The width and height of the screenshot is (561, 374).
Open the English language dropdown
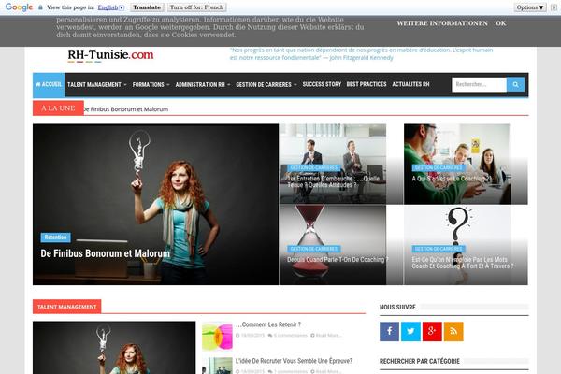point(110,7)
